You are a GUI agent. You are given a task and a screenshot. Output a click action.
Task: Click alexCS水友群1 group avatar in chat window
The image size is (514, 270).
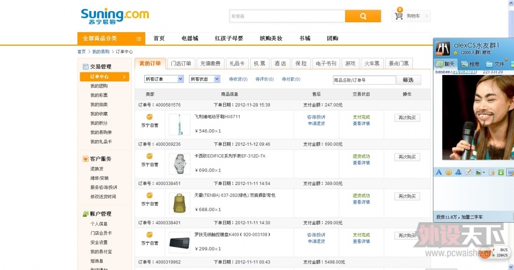point(443,48)
